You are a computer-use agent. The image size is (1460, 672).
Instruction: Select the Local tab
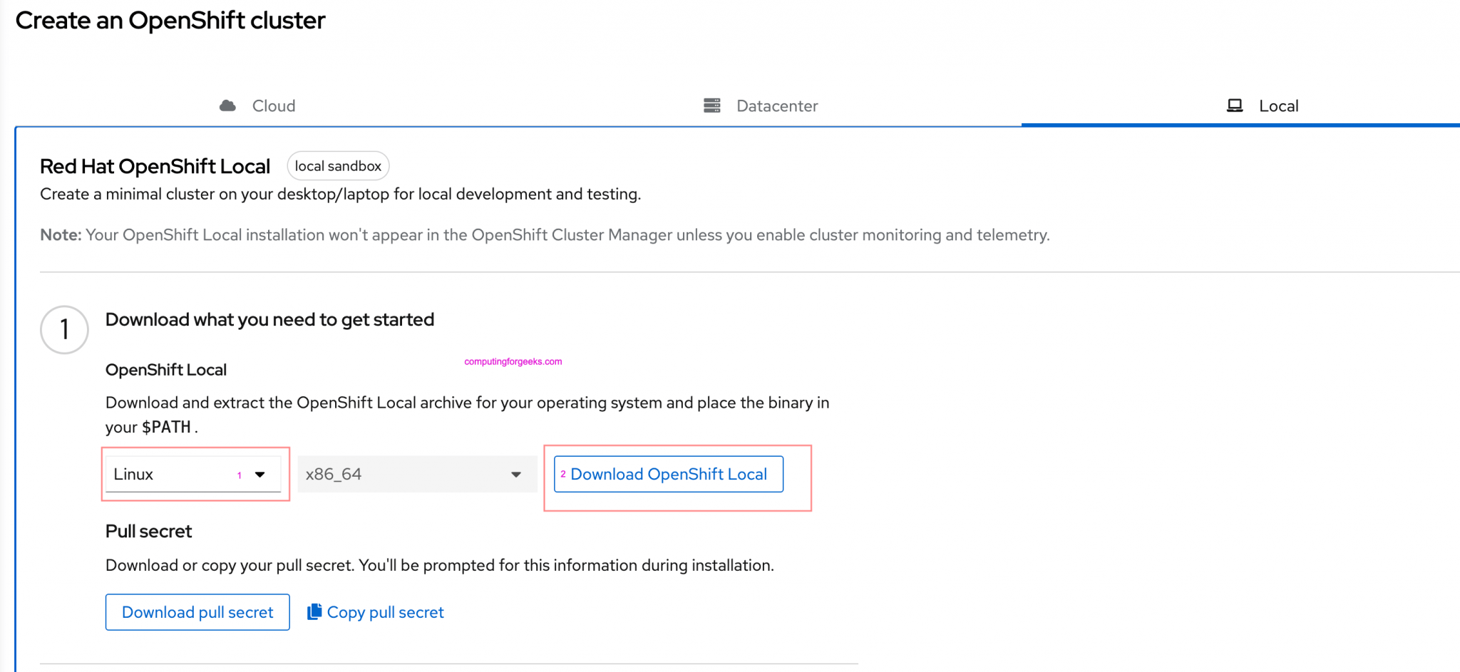tap(1278, 106)
